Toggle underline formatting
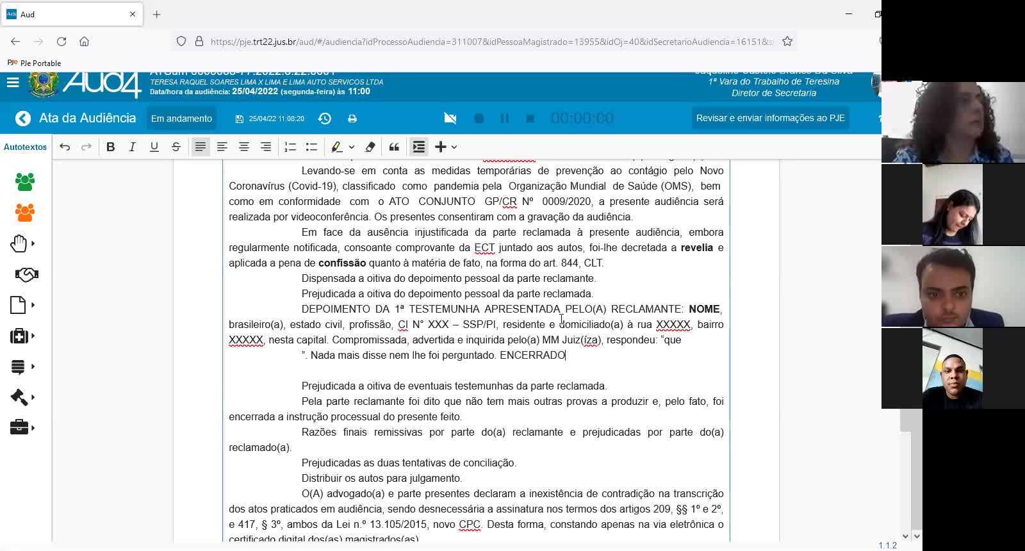The height and width of the screenshot is (551, 1025). pyautogui.click(x=154, y=147)
